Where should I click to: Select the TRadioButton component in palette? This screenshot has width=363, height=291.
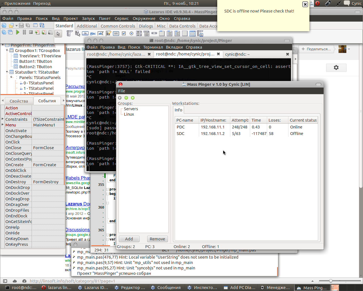point(131,34)
